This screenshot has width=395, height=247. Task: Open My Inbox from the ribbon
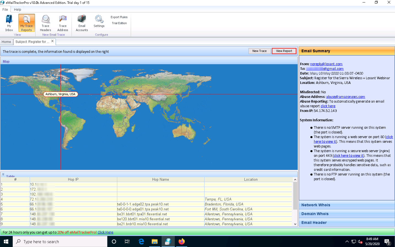(x=9, y=23)
